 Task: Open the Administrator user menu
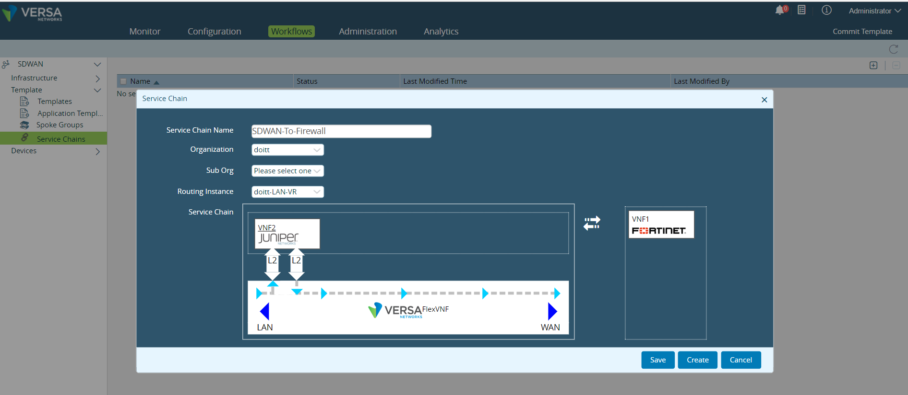874,11
